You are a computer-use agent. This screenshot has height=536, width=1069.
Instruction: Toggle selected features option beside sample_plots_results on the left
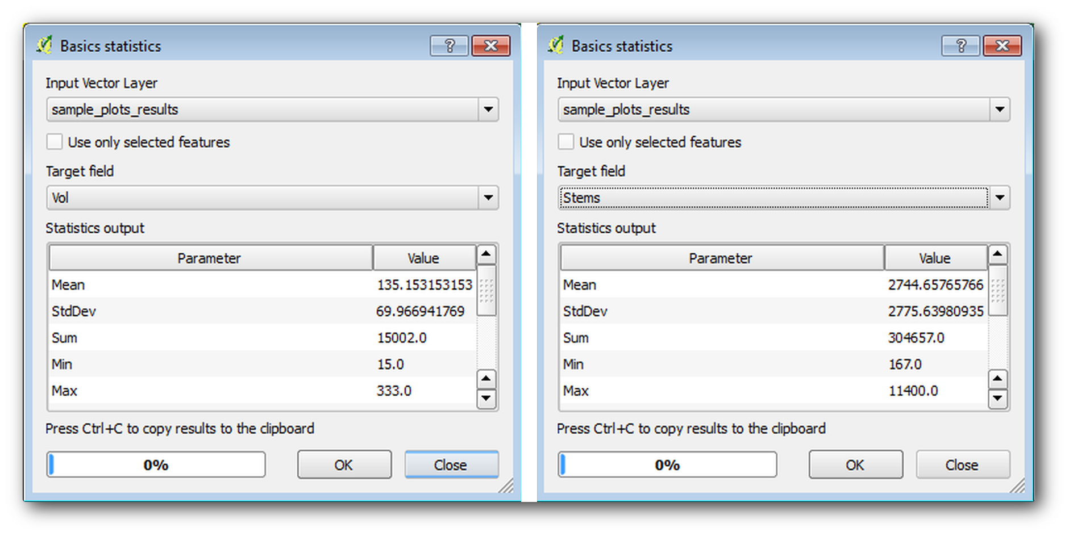click(55, 141)
